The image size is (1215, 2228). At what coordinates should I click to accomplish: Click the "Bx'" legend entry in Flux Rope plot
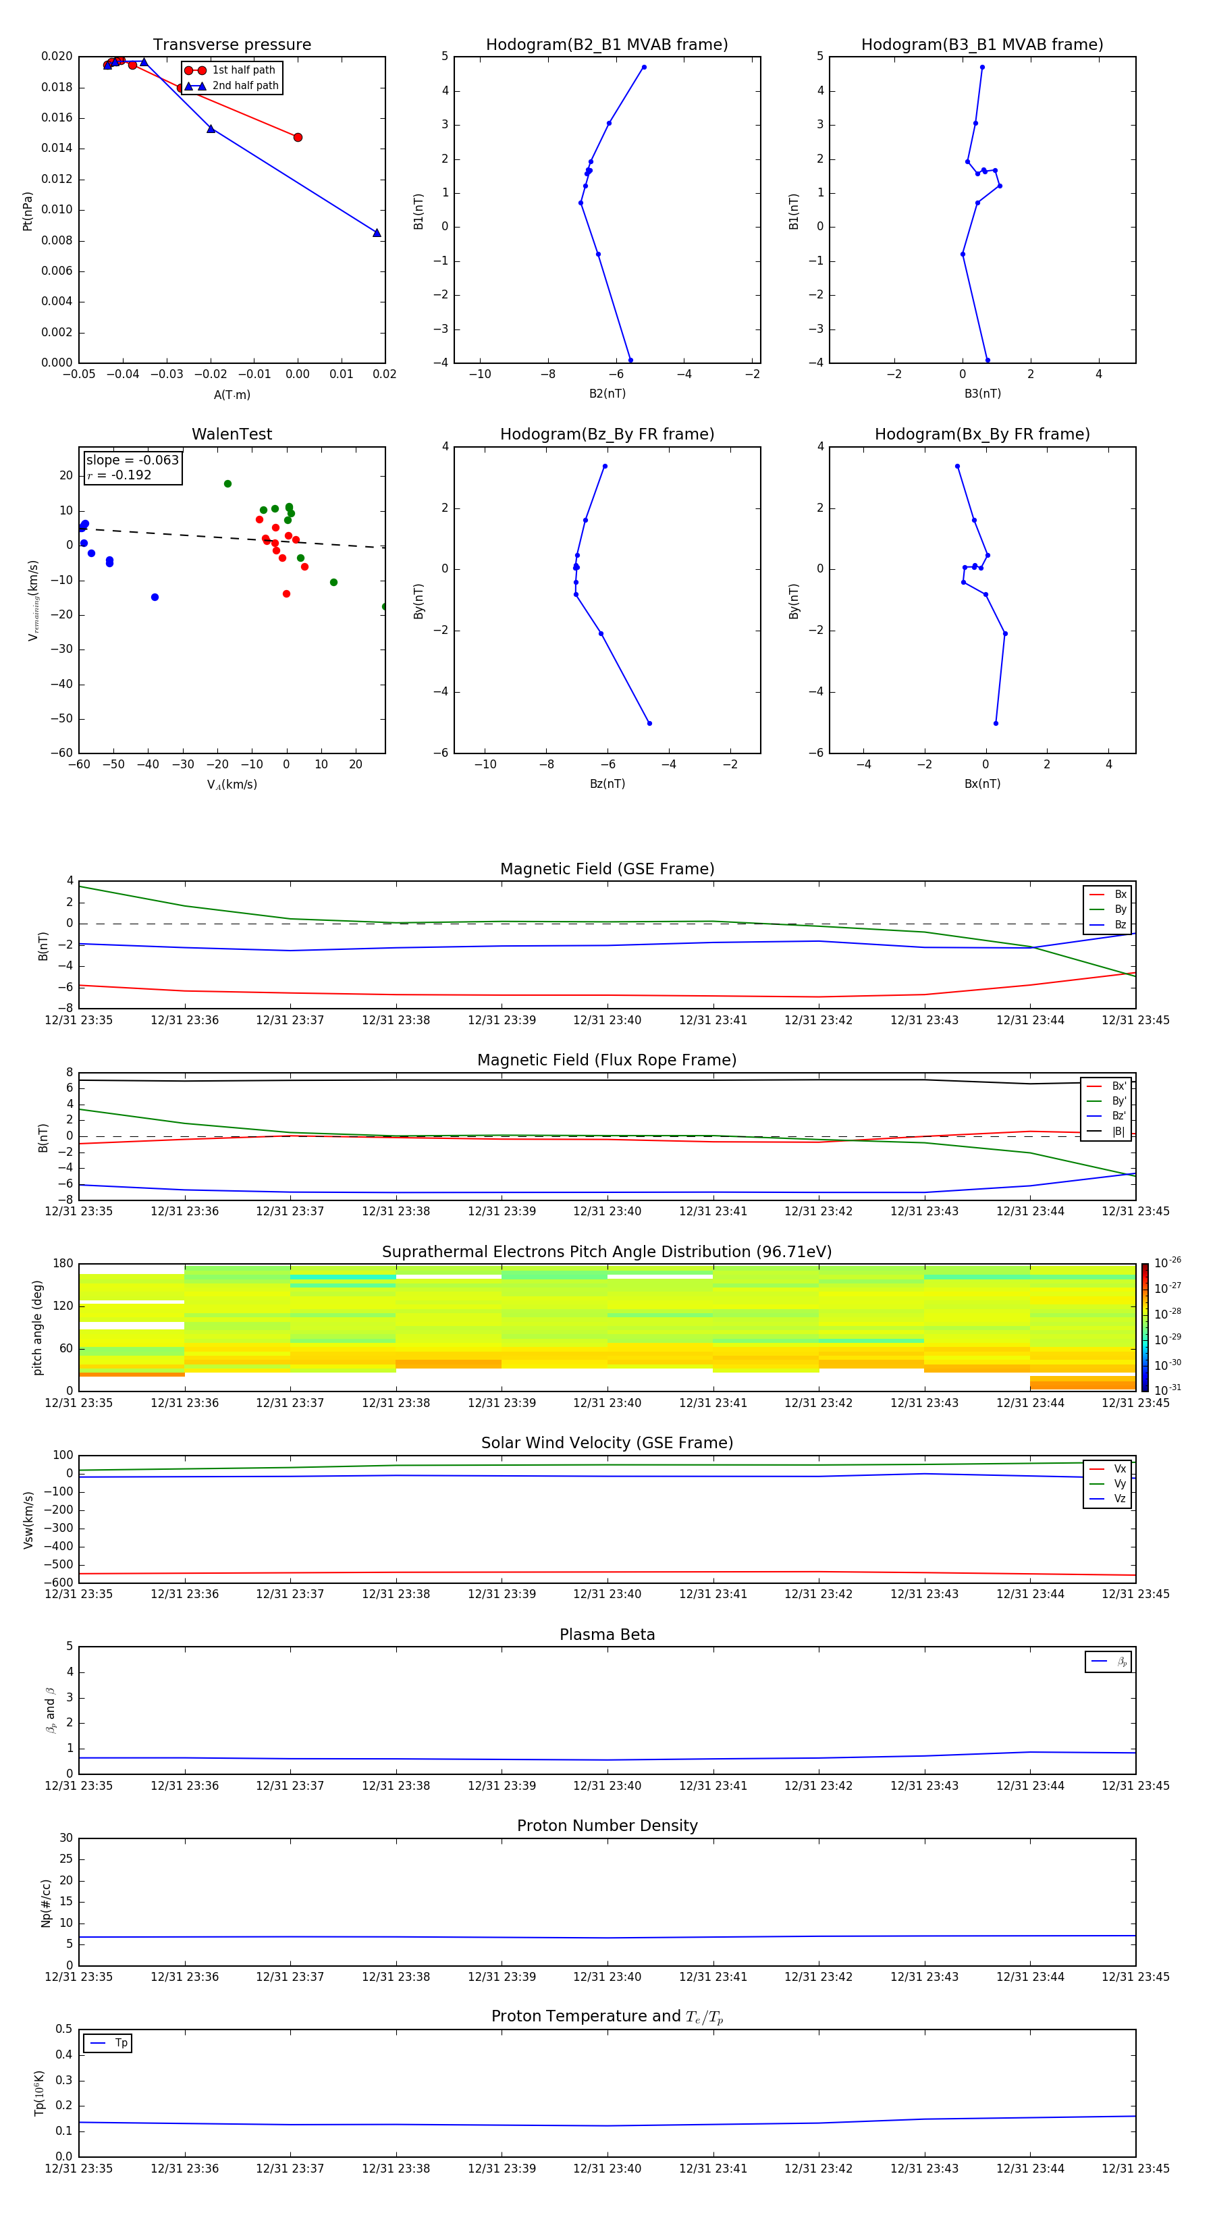coord(1106,1086)
